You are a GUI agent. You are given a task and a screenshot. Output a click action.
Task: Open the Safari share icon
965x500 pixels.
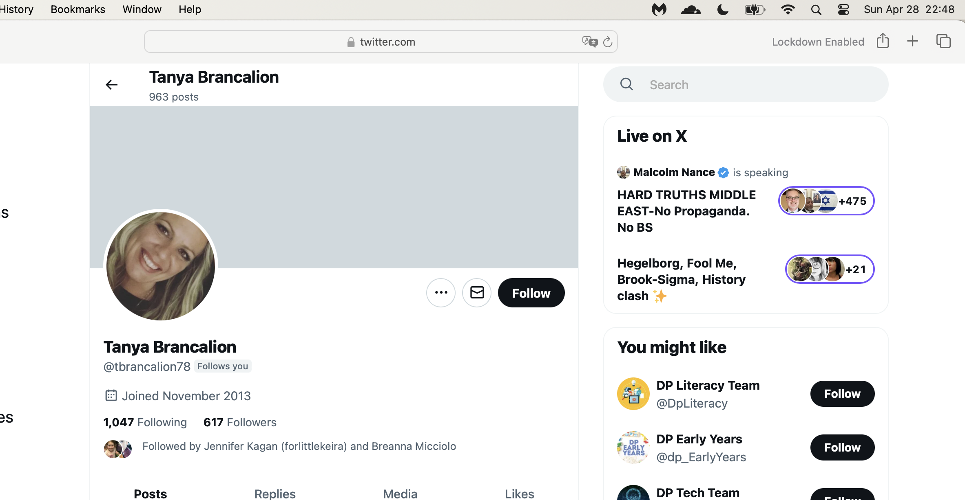pos(883,41)
